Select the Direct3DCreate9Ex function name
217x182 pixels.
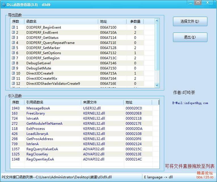[x=42, y=79]
